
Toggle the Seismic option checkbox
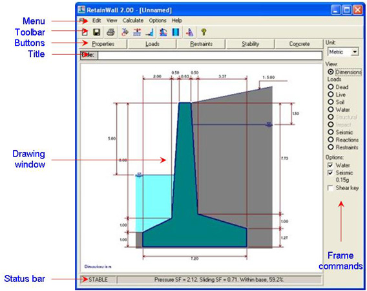pos(330,173)
